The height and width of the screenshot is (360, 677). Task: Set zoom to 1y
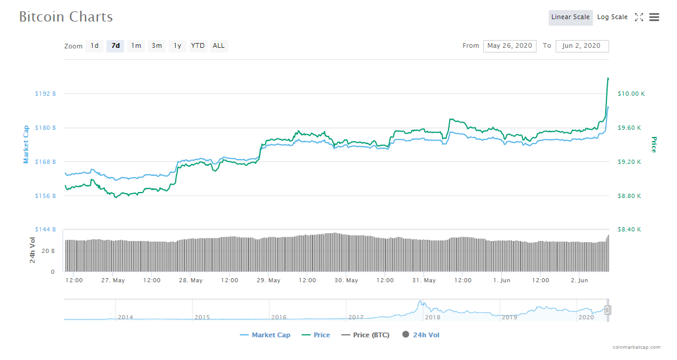pyautogui.click(x=178, y=46)
